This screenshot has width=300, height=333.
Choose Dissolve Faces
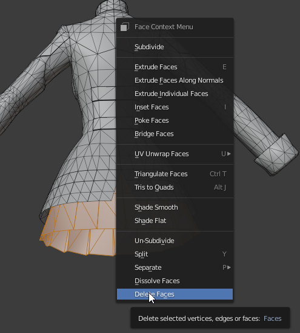coord(175,281)
